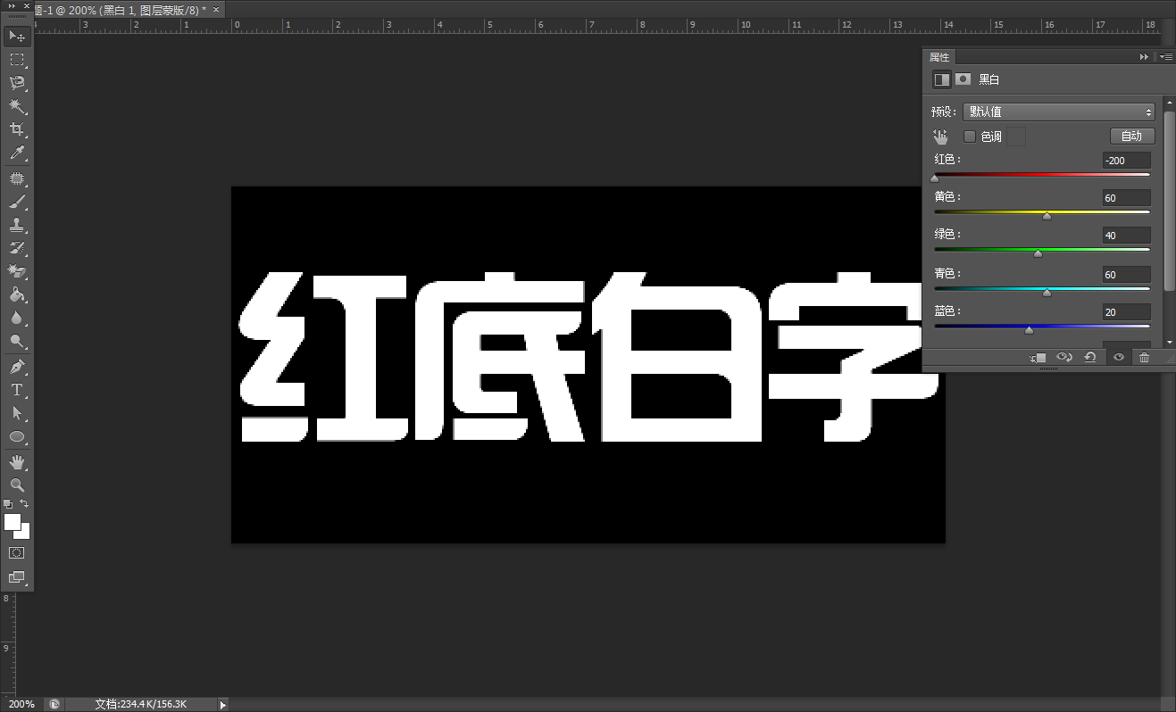Screen dimensions: 1176x712
Task: Select the Magic Wand tool
Action: 17,106
